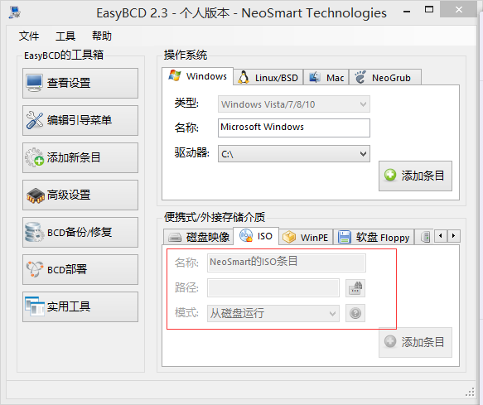Open the 帮助 menu
483x405 pixels.
coord(102,36)
